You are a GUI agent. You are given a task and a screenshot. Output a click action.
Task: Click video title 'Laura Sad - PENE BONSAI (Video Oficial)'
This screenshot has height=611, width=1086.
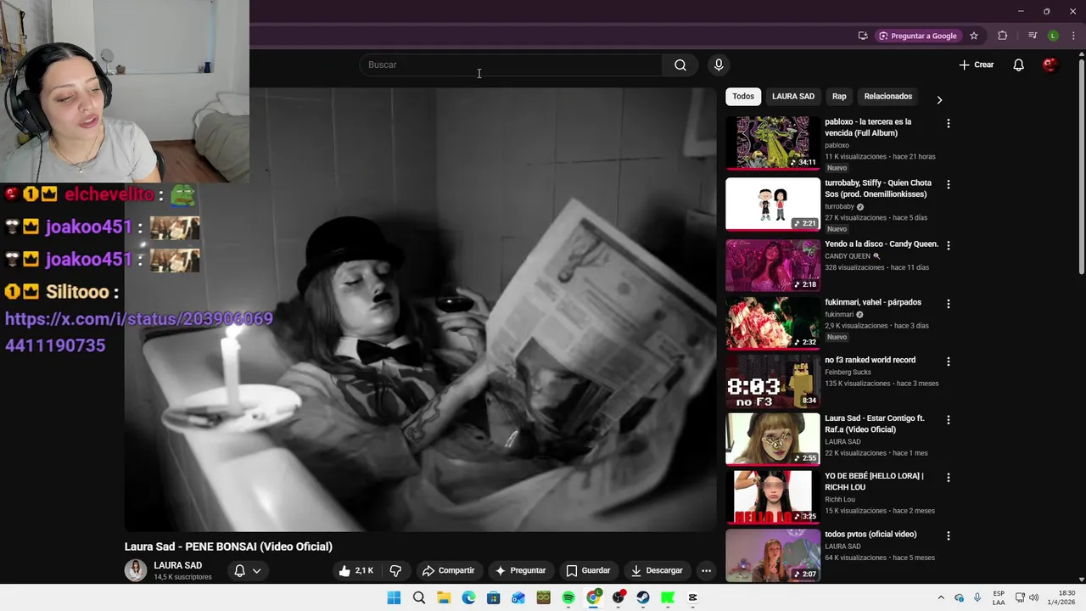coord(228,547)
